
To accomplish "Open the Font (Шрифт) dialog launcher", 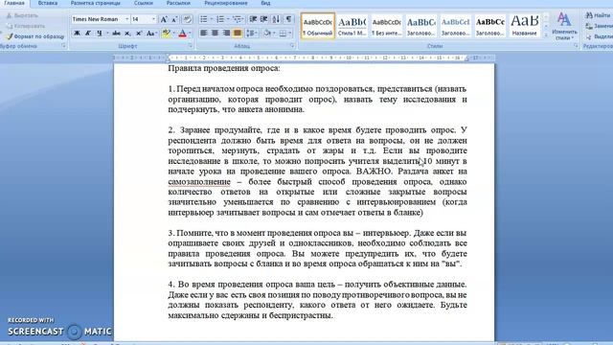I will click(x=191, y=46).
